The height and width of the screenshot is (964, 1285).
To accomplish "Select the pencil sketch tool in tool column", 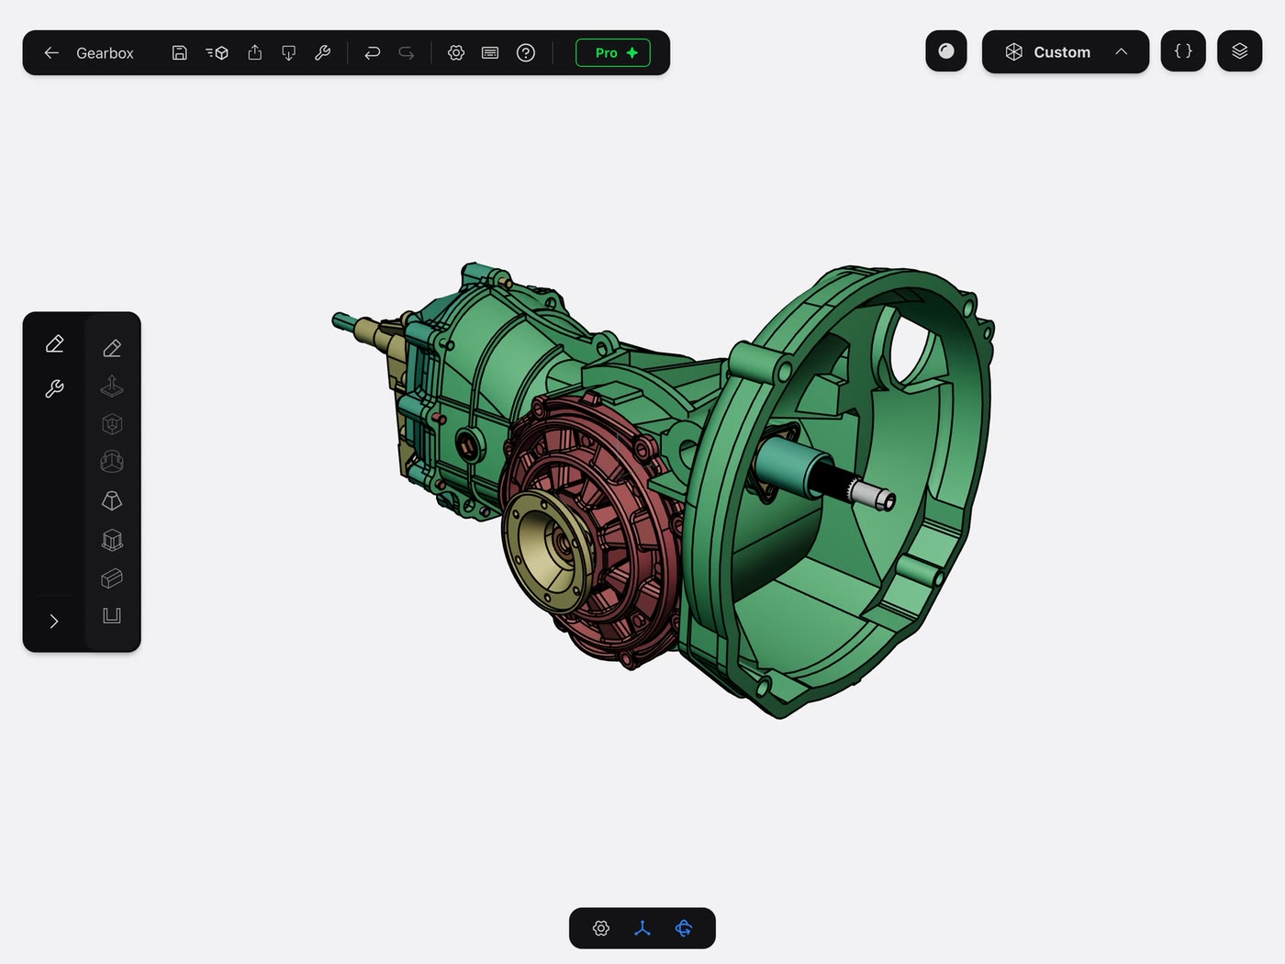I will pyautogui.click(x=112, y=348).
